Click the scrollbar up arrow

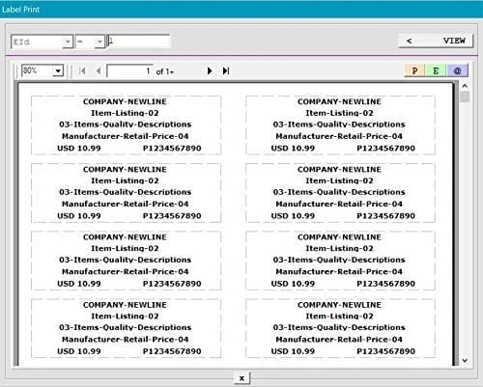[465, 86]
